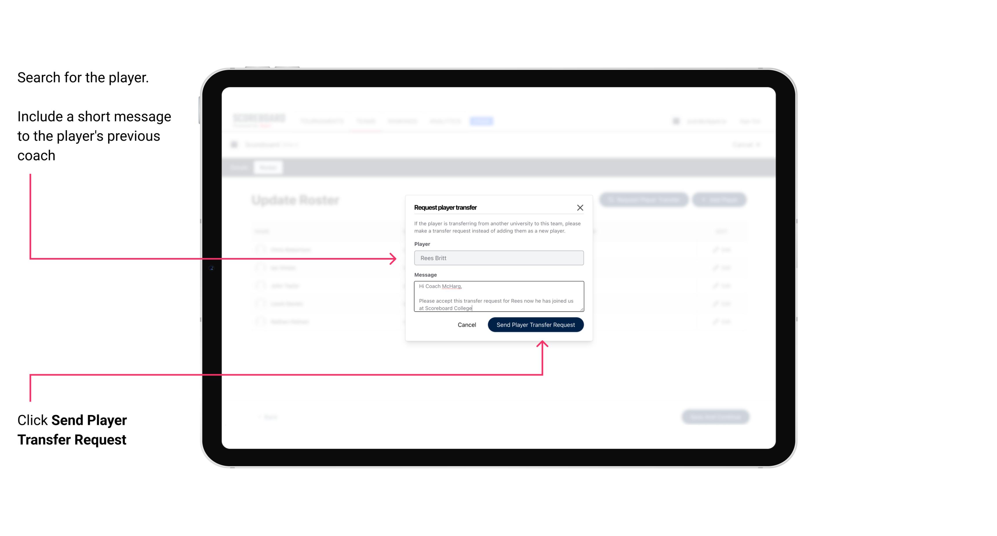This screenshot has width=997, height=536.
Task: Click the user profile icon top right
Action: pos(676,121)
